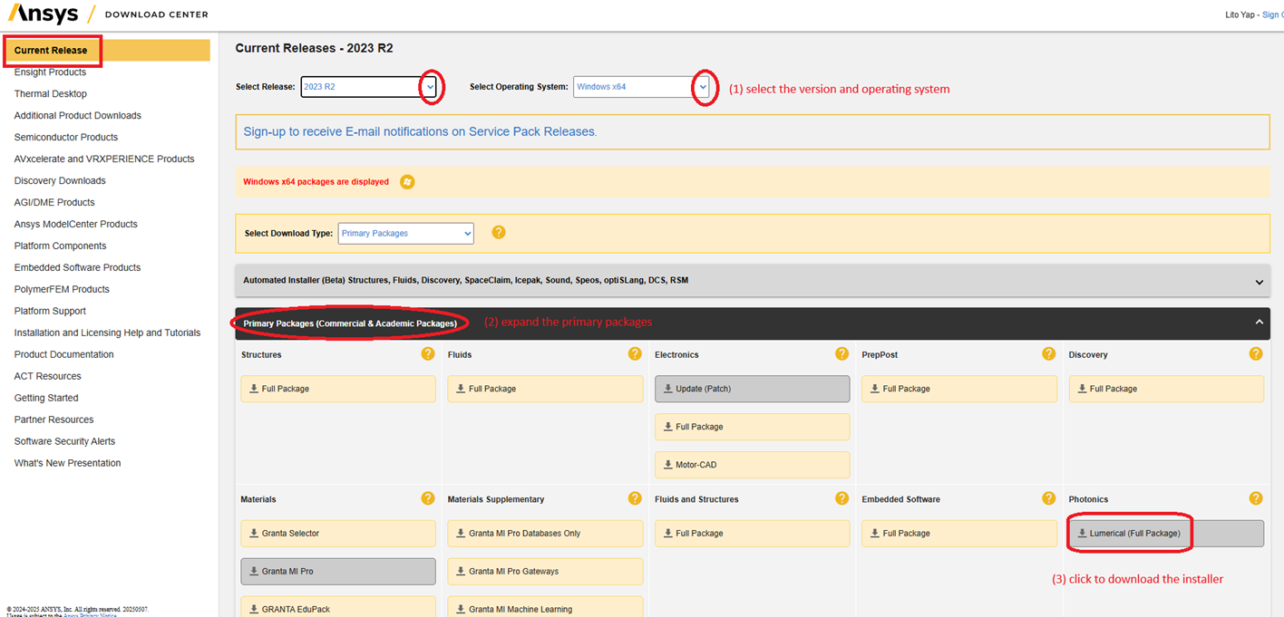Click the Fluids and Structures help icon

click(x=841, y=498)
